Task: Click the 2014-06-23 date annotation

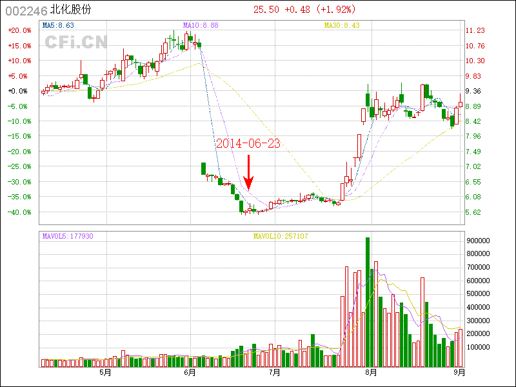Action: pos(248,143)
